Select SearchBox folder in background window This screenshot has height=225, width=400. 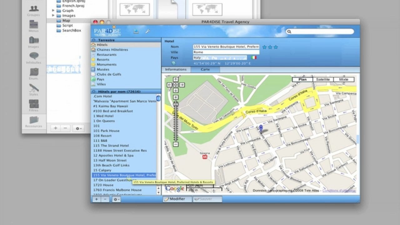(x=72, y=31)
